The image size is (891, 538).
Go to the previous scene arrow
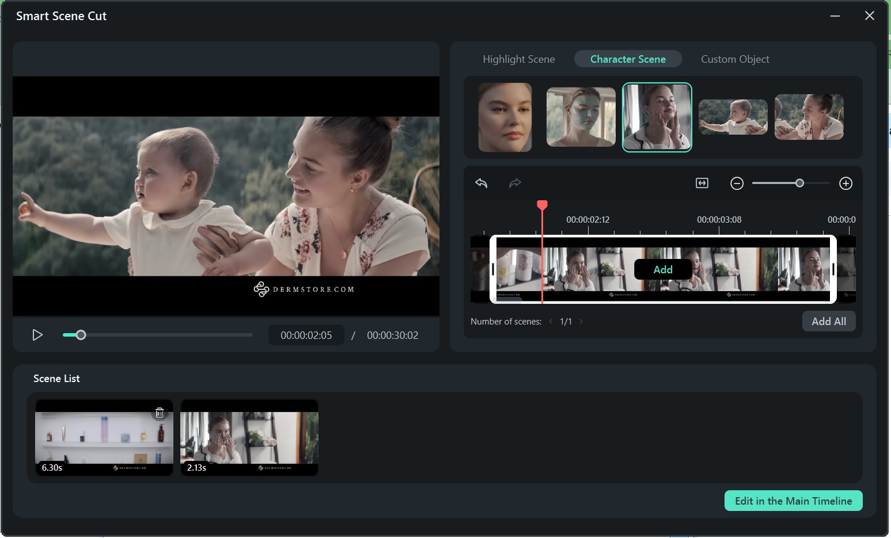coord(551,322)
